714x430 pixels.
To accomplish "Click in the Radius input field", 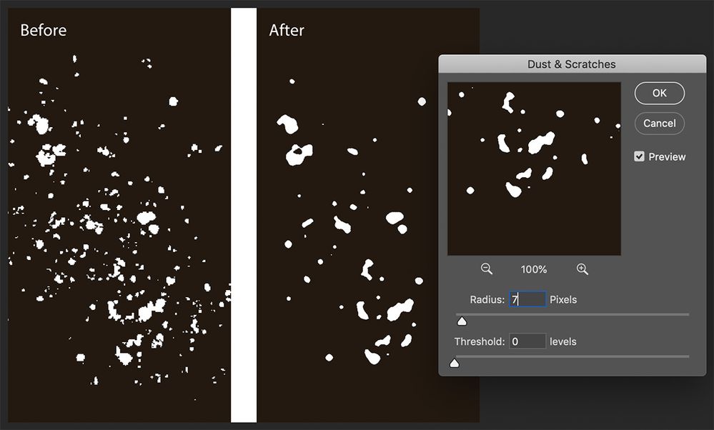I will (x=527, y=299).
